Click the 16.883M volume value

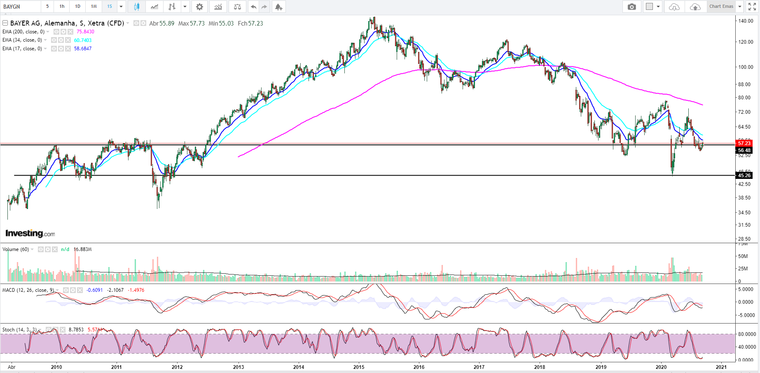pos(83,249)
